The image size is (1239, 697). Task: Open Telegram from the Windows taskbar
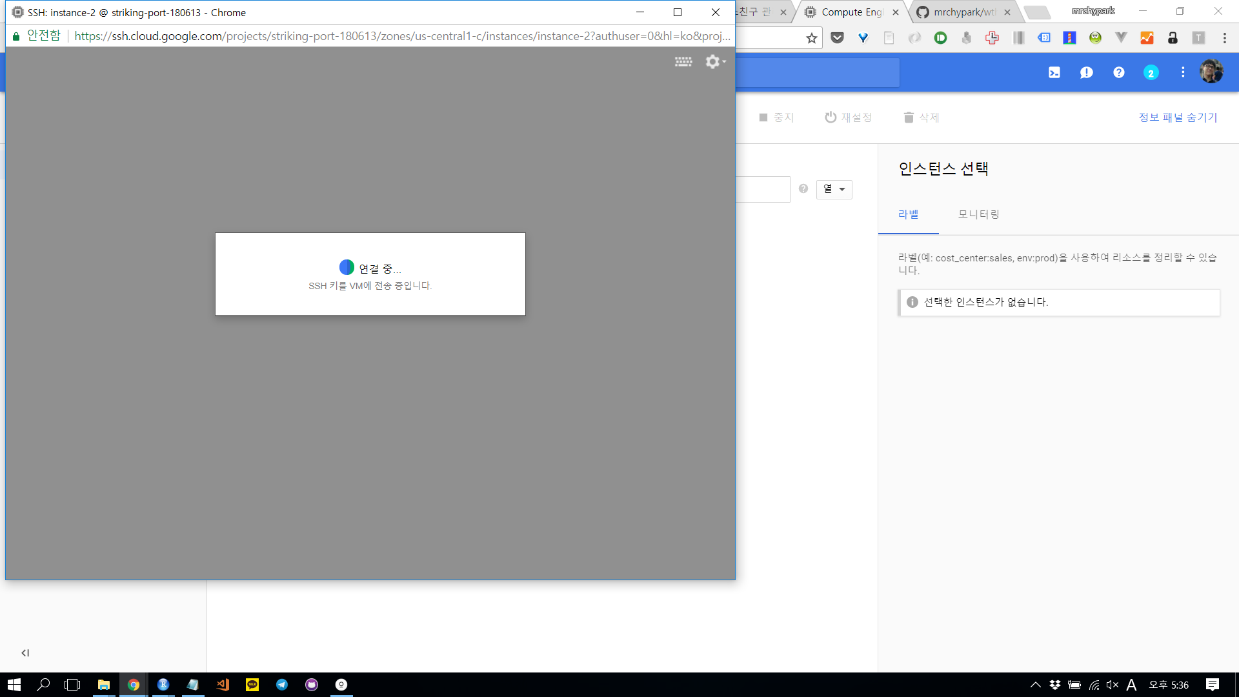[282, 685]
